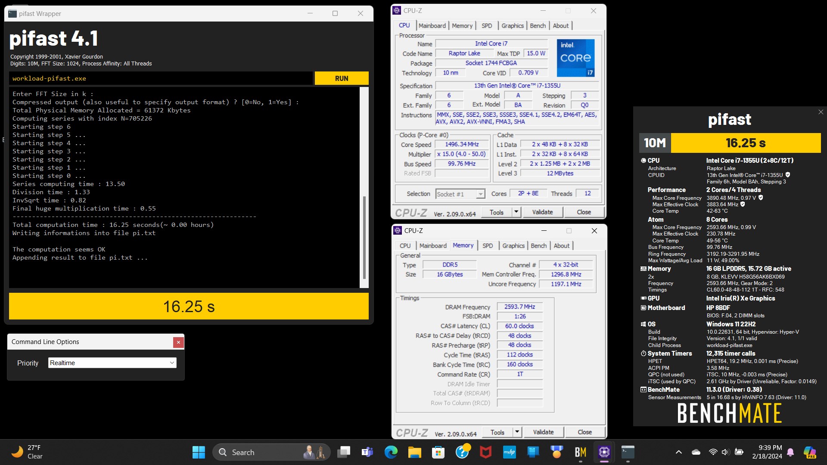Viewport: 827px width, 465px height.
Task: Switch to Mainboard tab in top CPU-Z window
Action: click(432, 26)
